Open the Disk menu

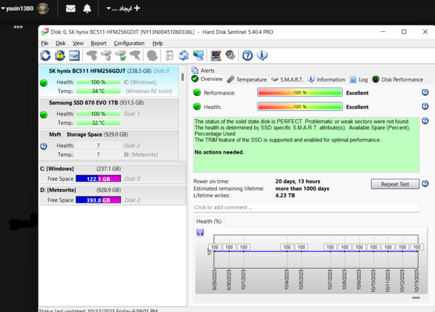pyautogui.click(x=60, y=44)
